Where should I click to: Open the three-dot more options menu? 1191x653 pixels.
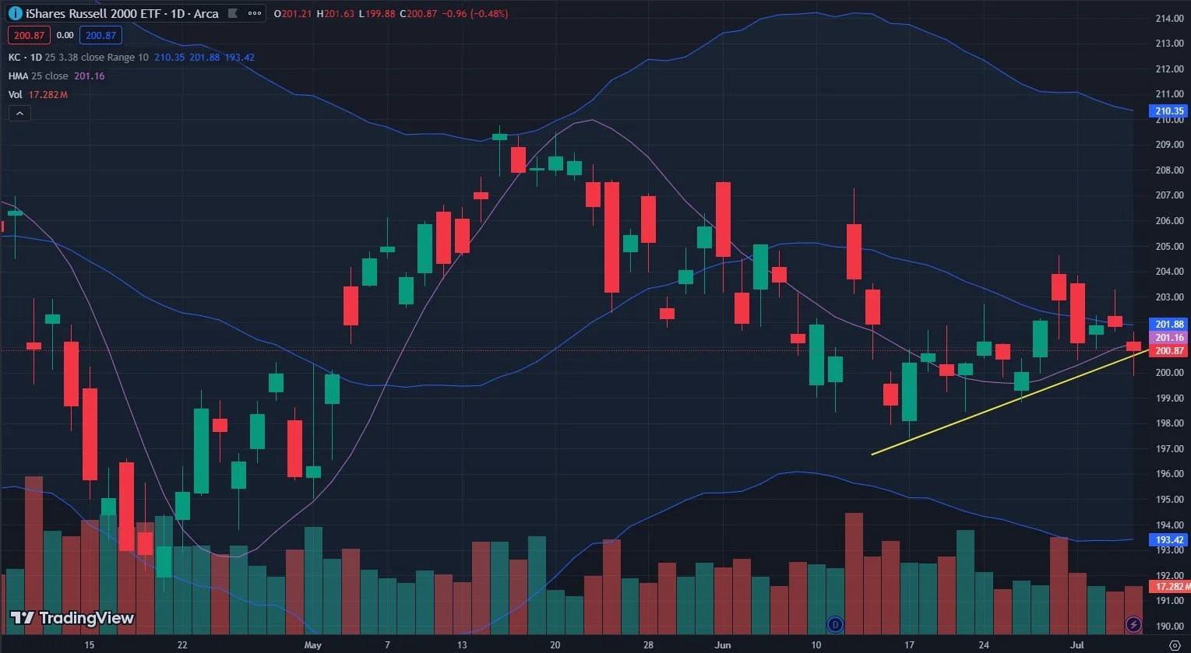coord(255,14)
